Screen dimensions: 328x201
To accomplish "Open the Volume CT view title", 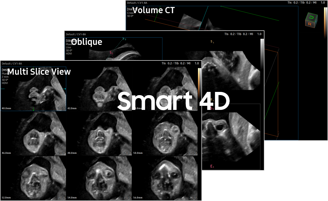I will click(x=153, y=10).
